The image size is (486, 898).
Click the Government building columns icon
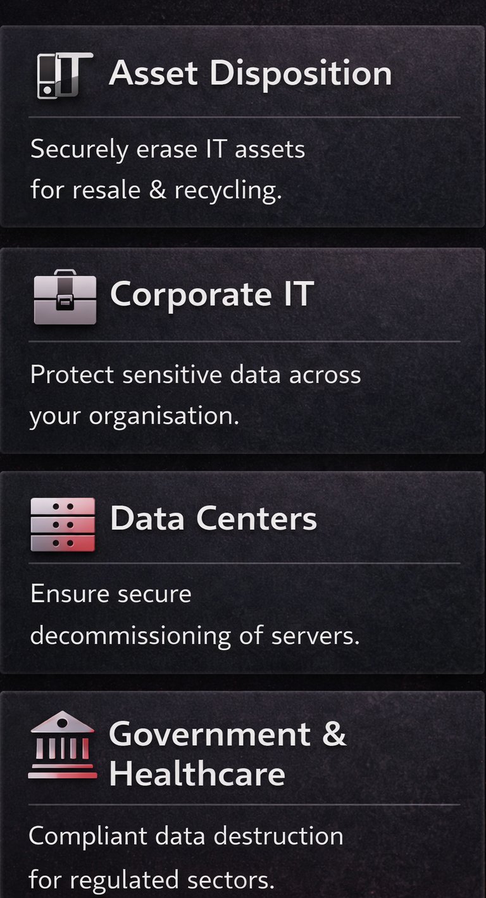pyautogui.click(x=63, y=745)
